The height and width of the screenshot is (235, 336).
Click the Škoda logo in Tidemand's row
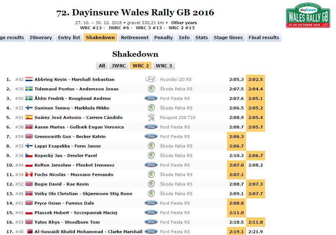pos(151,89)
